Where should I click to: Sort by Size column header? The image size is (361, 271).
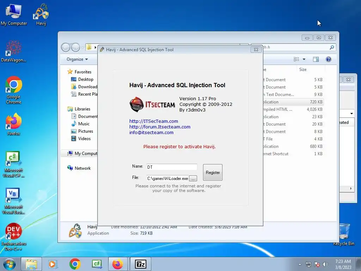(x=311, y=70)
